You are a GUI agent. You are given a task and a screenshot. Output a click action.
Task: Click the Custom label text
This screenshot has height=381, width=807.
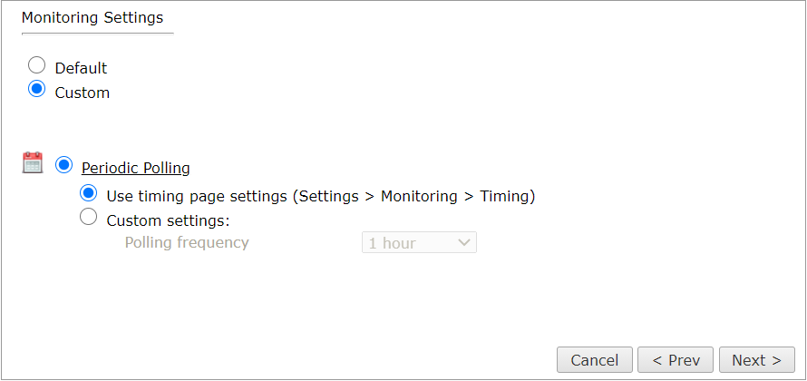point(83,93)
